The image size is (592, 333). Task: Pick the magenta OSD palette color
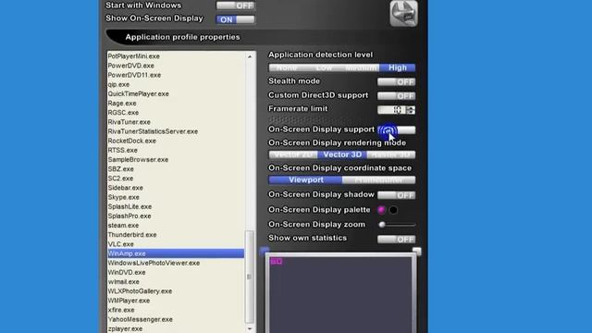point(381,210)
